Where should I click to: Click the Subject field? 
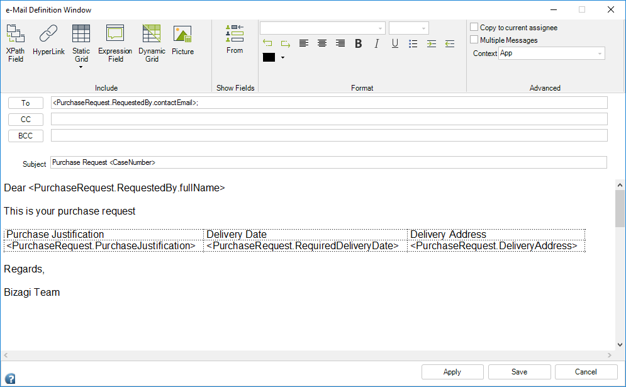pos(328,162)
